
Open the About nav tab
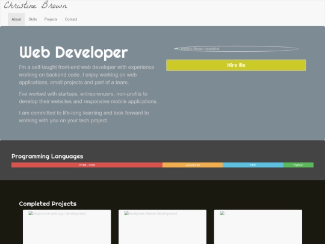(16, 19)
